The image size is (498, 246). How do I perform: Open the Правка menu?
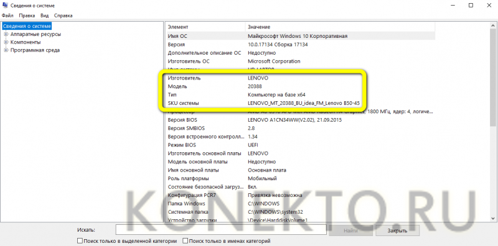(27, 16)
